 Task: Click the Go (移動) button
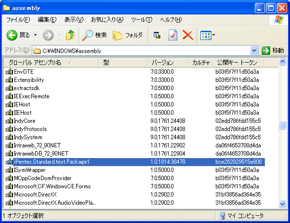273,51
